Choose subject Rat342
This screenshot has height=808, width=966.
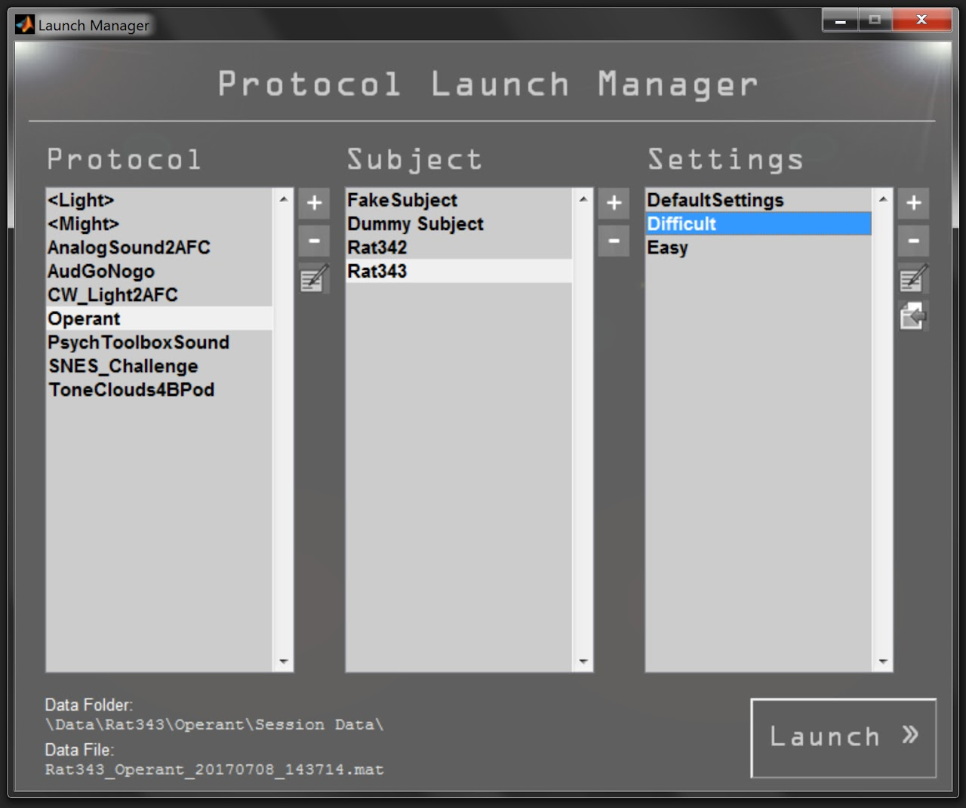click(459, 247)
